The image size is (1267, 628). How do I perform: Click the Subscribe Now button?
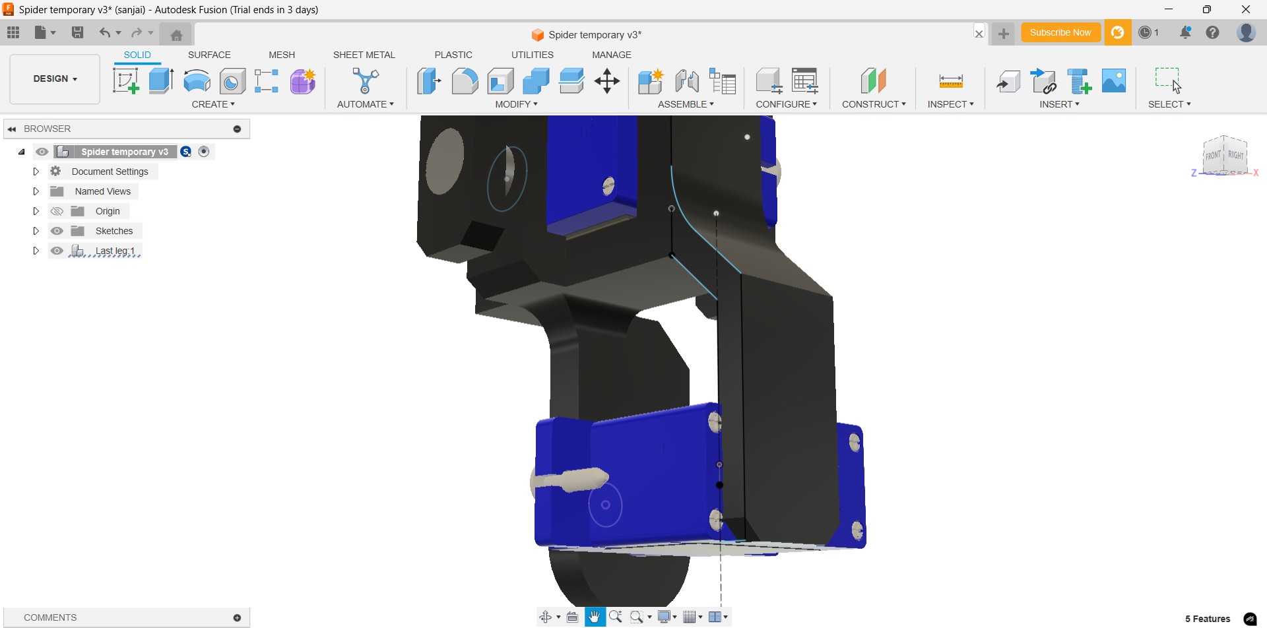coord(1060,32)
